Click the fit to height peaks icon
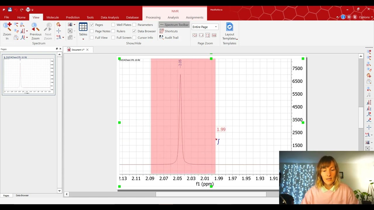This screenshot has height=210, width=374. click(x=23, y=31)
